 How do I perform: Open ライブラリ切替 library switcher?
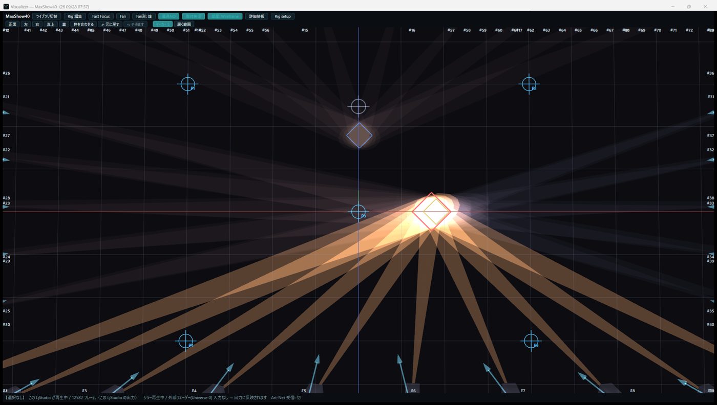[x=47, y=16]
